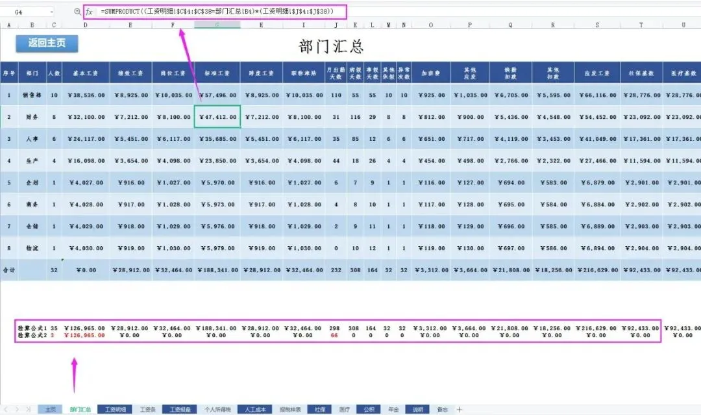Switch to the 主页 sheet tab

pos(51,409)
